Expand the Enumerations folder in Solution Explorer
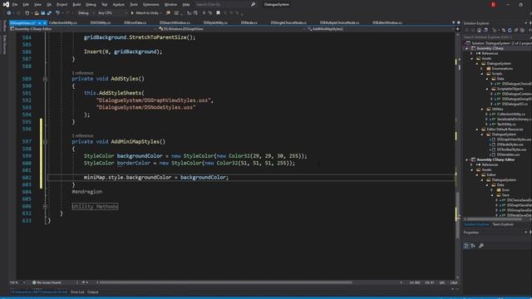Viewport: 532px width, 299px height. coord(482,69)
